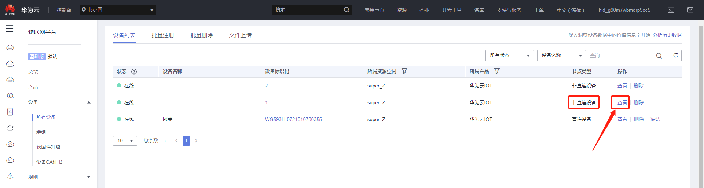Click 查看 for device identifier 1

tap(622, 103)
